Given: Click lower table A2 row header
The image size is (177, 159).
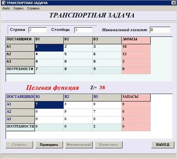Looking at the screenshot, I should 20,113.
